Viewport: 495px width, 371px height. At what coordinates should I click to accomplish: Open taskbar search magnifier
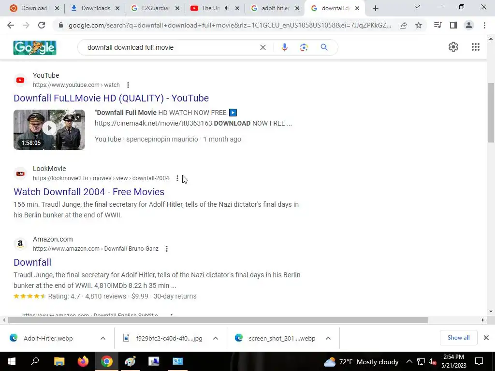tap(35, 361)
